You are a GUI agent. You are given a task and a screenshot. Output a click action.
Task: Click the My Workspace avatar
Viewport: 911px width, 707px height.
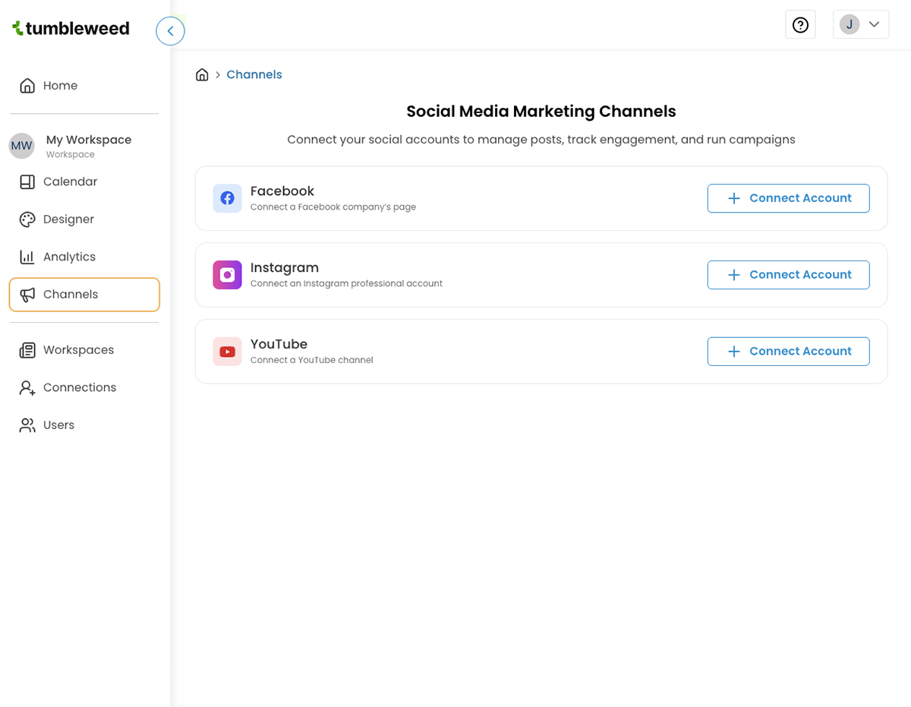click(20, 145)
